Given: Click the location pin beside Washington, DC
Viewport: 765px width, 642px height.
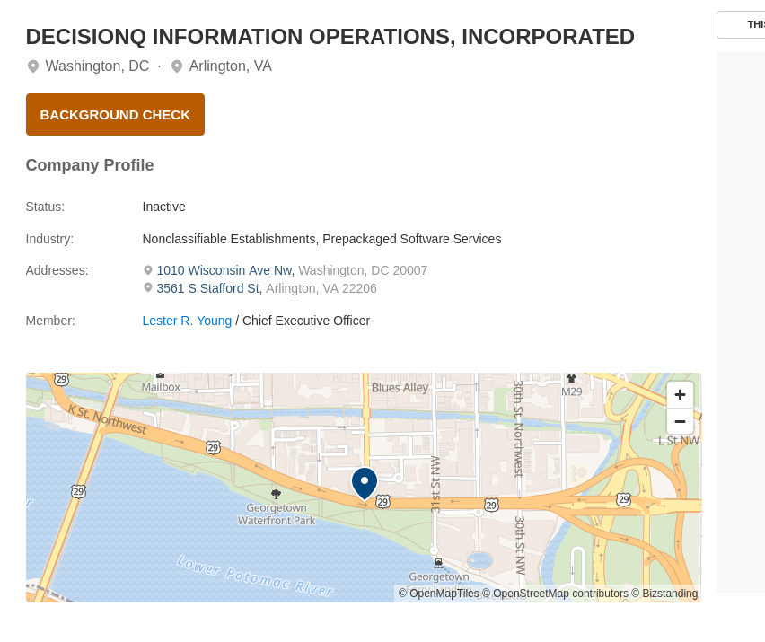Looking at the screenshot, I should click(x=32, y=66).
